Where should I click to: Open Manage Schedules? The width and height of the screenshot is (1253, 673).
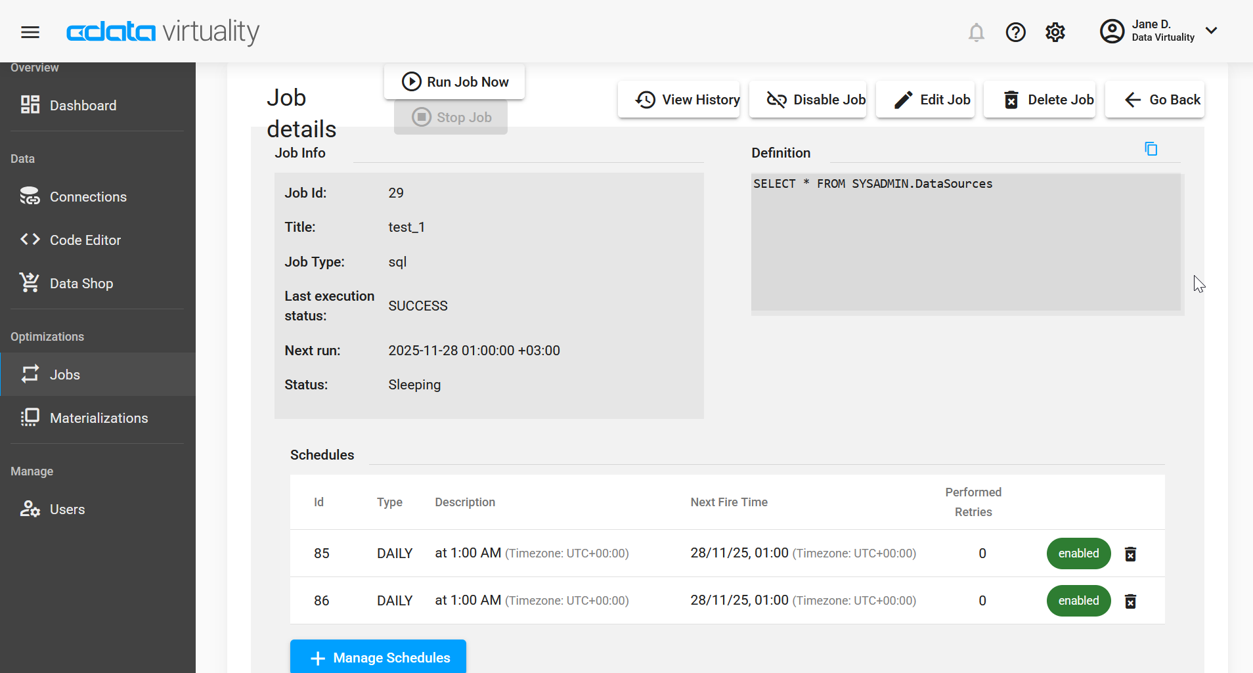coord(378,657)
